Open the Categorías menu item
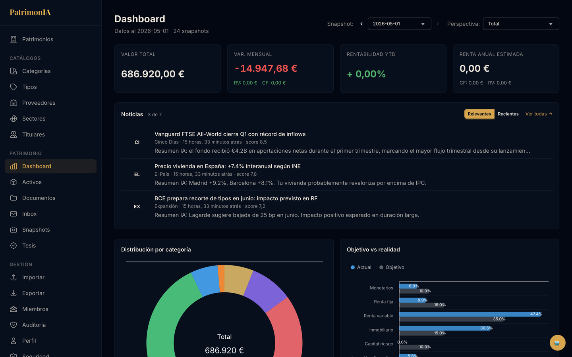The height and width of the screenshot is (357, 572). [x=50, y=71]
